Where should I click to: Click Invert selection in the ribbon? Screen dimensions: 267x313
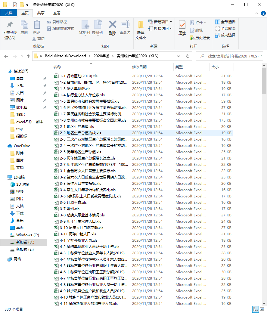(225, 35)
